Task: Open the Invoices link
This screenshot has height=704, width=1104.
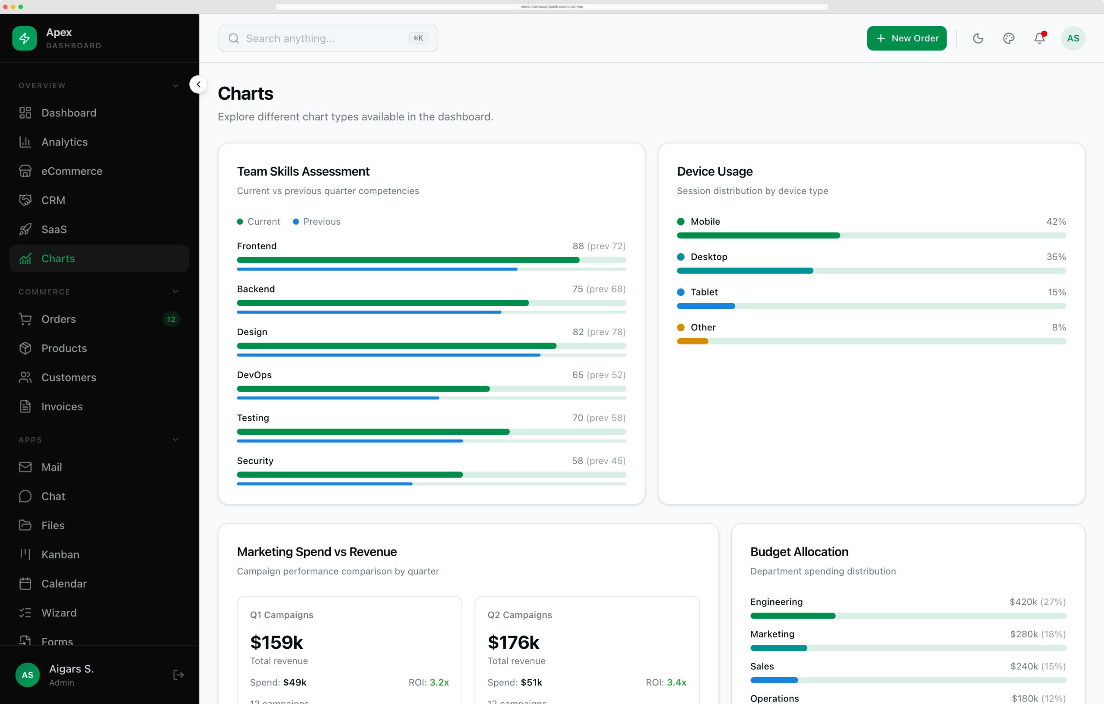Action: tap(99, 406)
